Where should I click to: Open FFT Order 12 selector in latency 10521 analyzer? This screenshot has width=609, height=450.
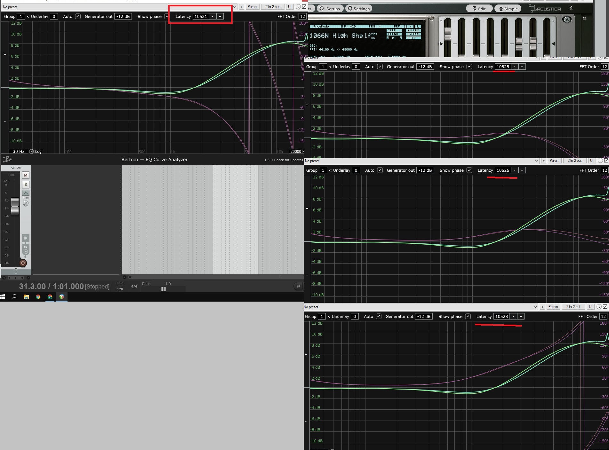(302, 16)
